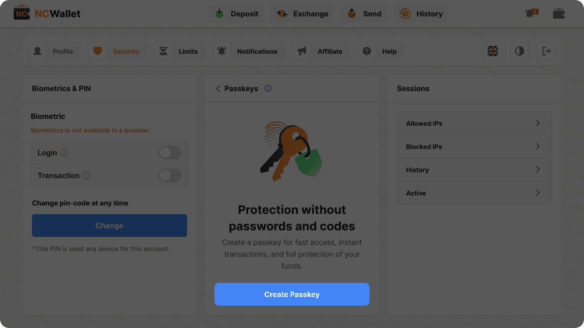Image resolution: width=584 pixels, height=328 pixels.
Task: Click the Create Passkey button
Action: [292, 294]
